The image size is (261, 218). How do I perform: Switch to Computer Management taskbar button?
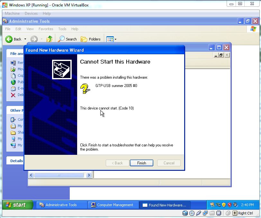click(113, 205)
